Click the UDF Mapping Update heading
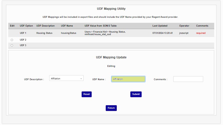Screen dimensions: 223x125 click(111, 57)
